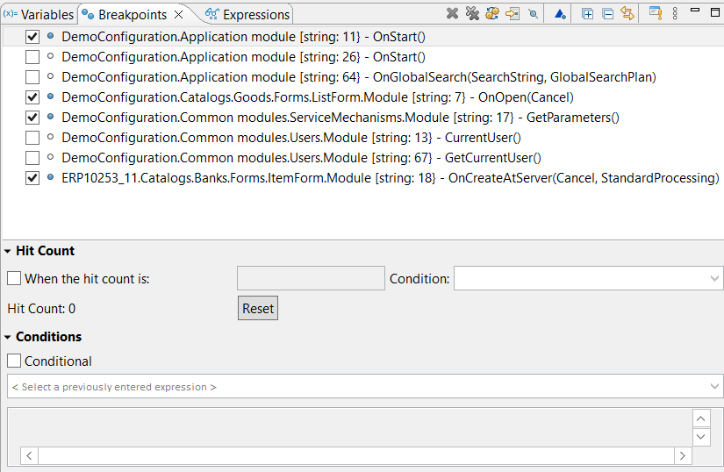Collapse the Hit Count section
The image size is (724, 472).
pos(8,251)
